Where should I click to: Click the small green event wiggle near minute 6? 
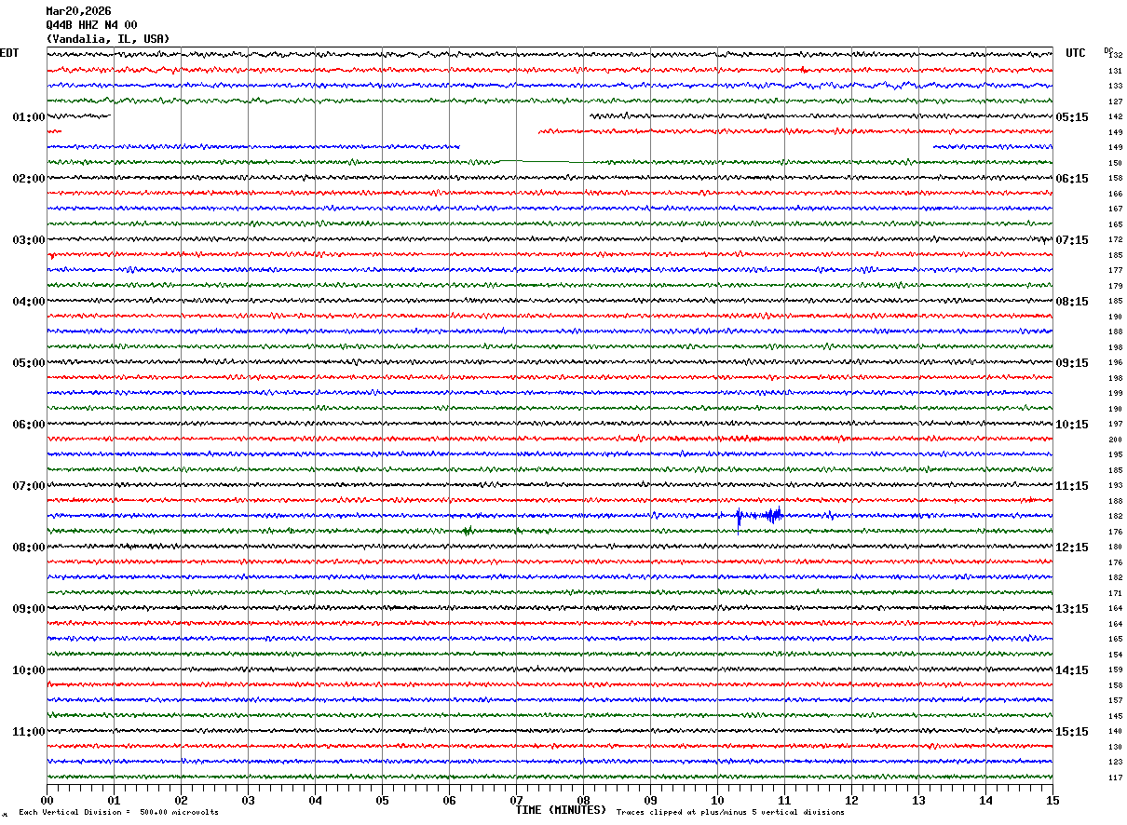click(x=467, y=531)
